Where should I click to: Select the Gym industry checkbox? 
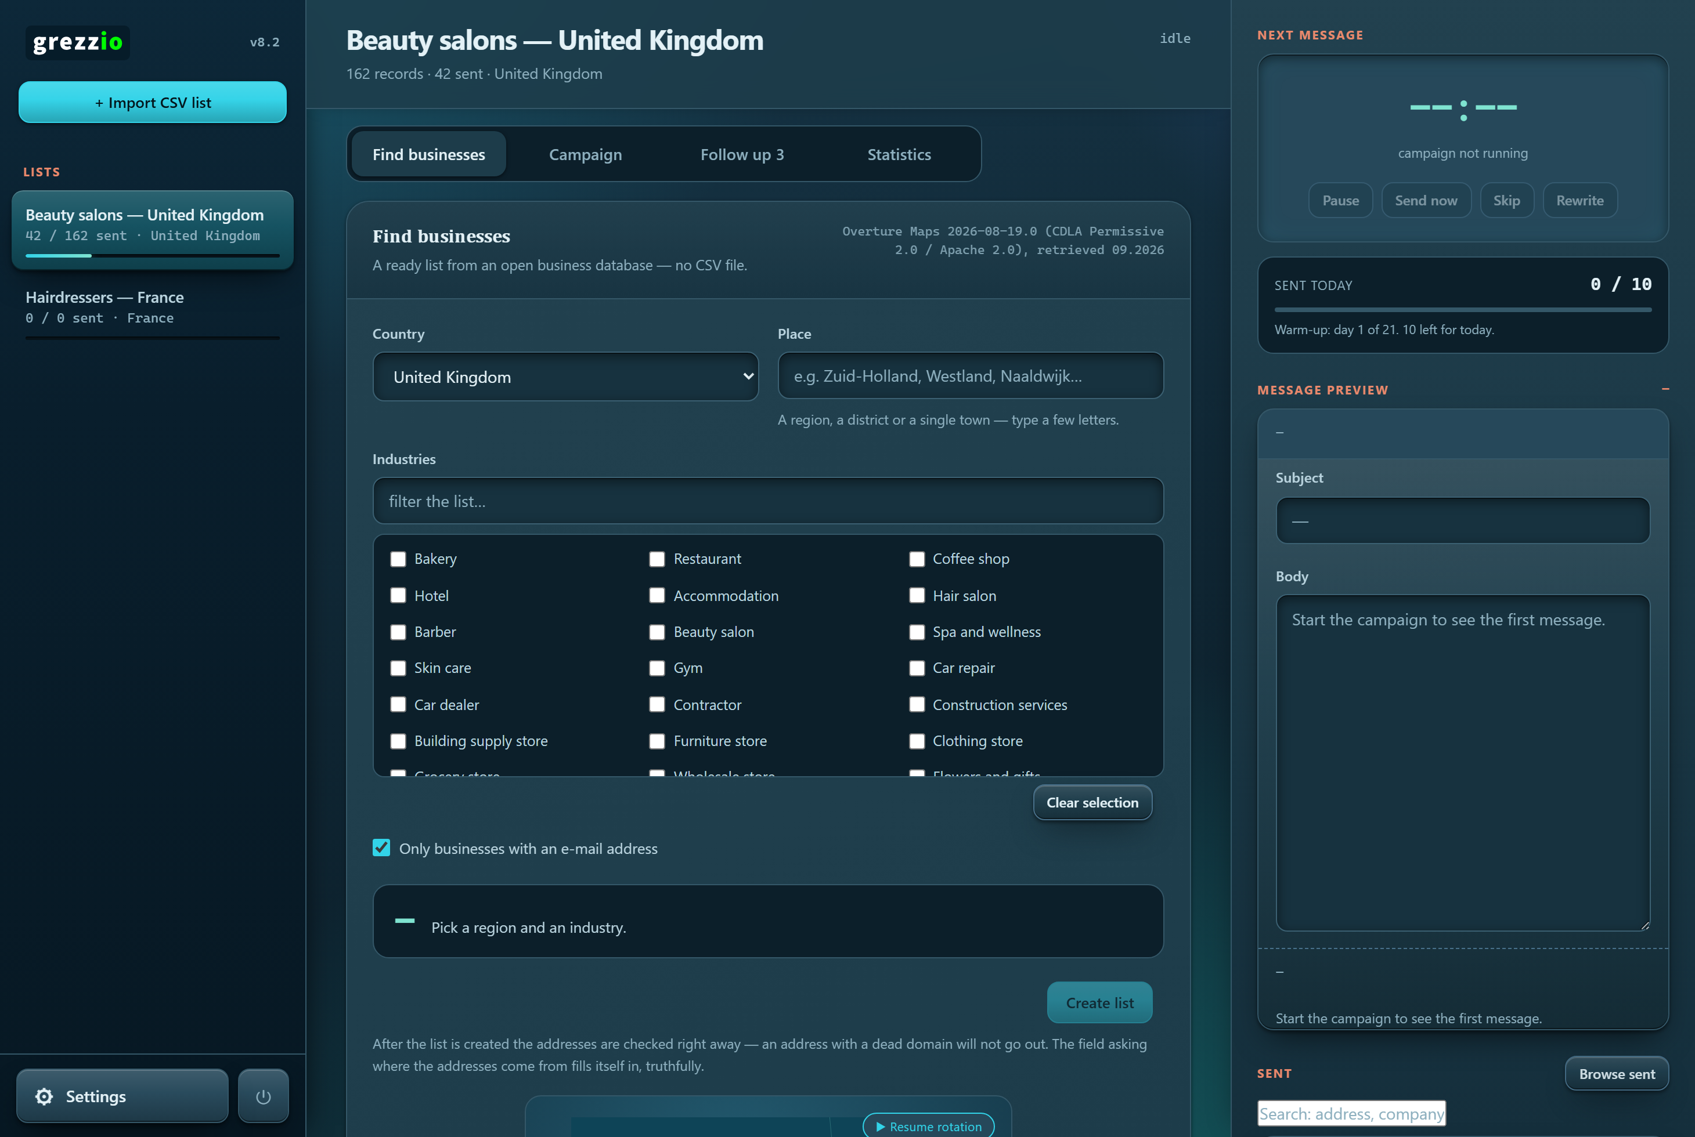657,668
